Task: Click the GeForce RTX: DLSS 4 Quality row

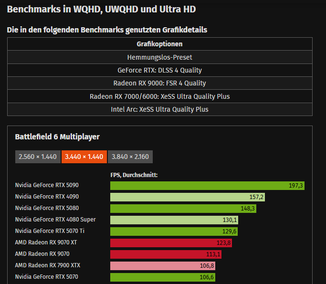Action: tap(160, 70)
